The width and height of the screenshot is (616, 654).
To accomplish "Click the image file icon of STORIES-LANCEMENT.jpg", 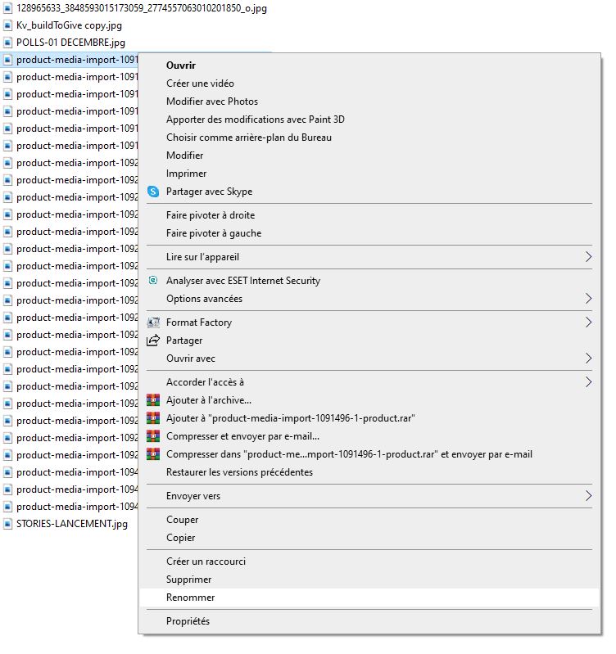I will (7, 524).
